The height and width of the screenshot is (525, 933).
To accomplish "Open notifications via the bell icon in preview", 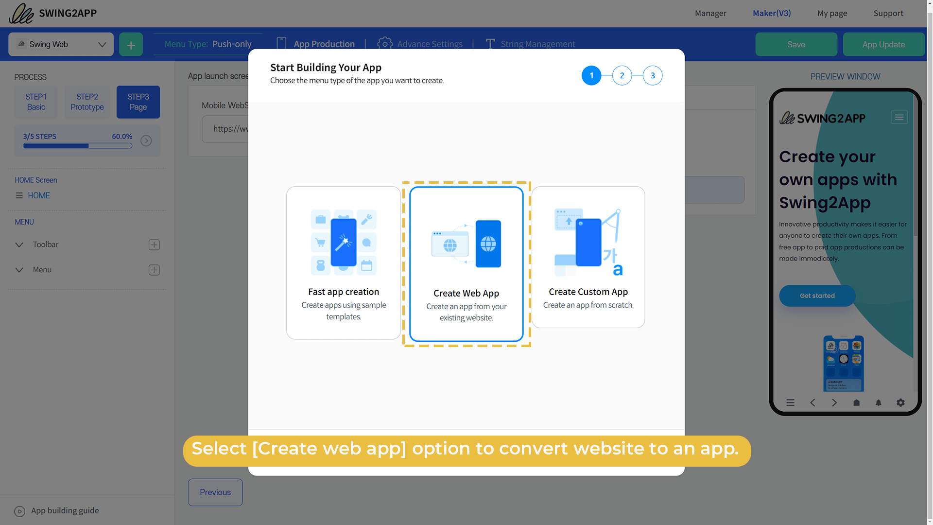I will pyautogui.click(x=878, y=402).
